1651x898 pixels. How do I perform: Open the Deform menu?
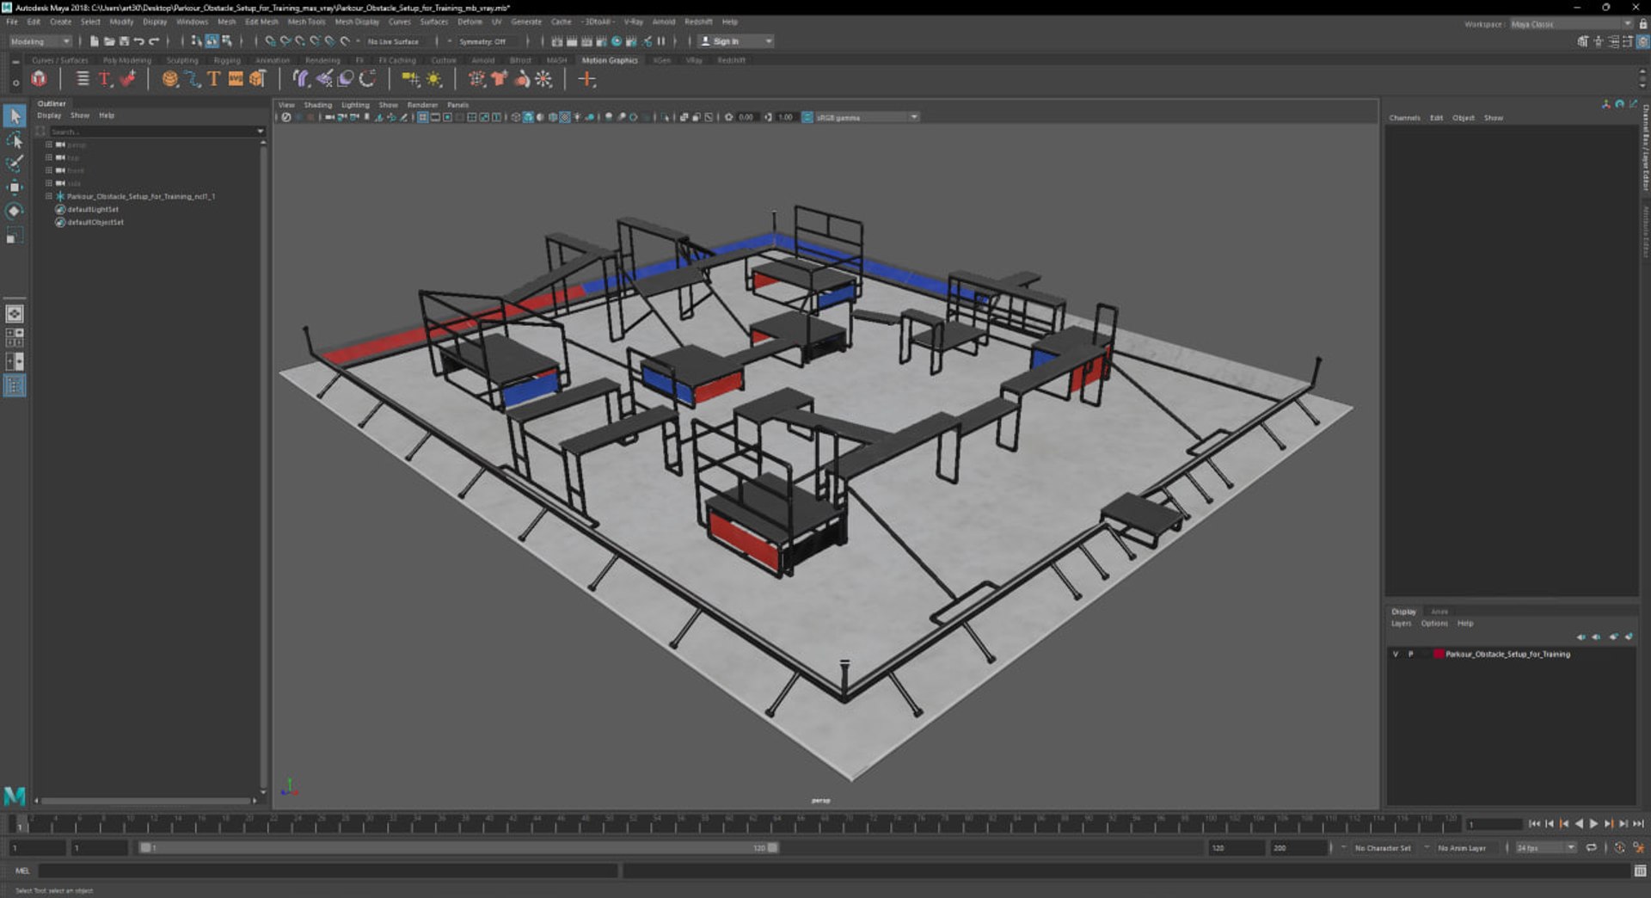click(470, 22)
